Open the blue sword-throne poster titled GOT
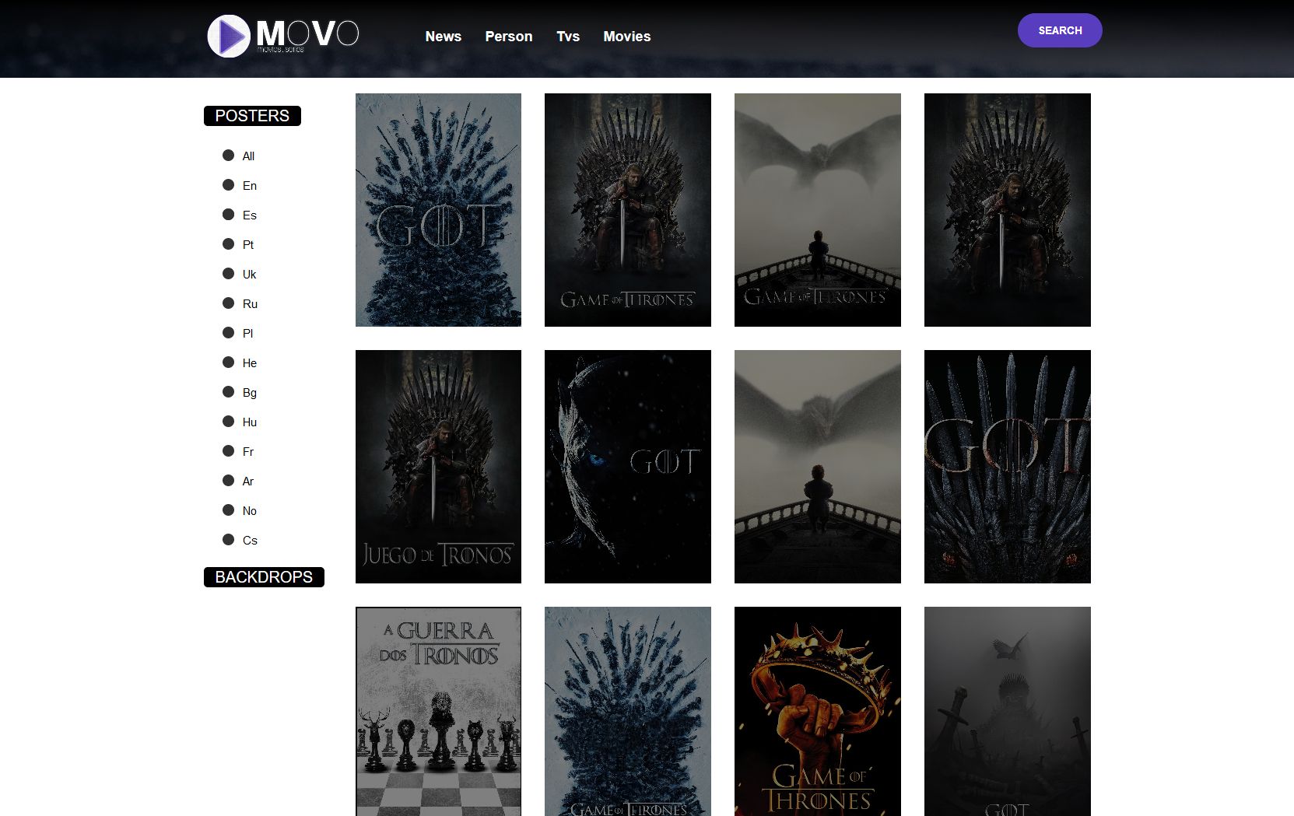 click(x=438, y=210)
